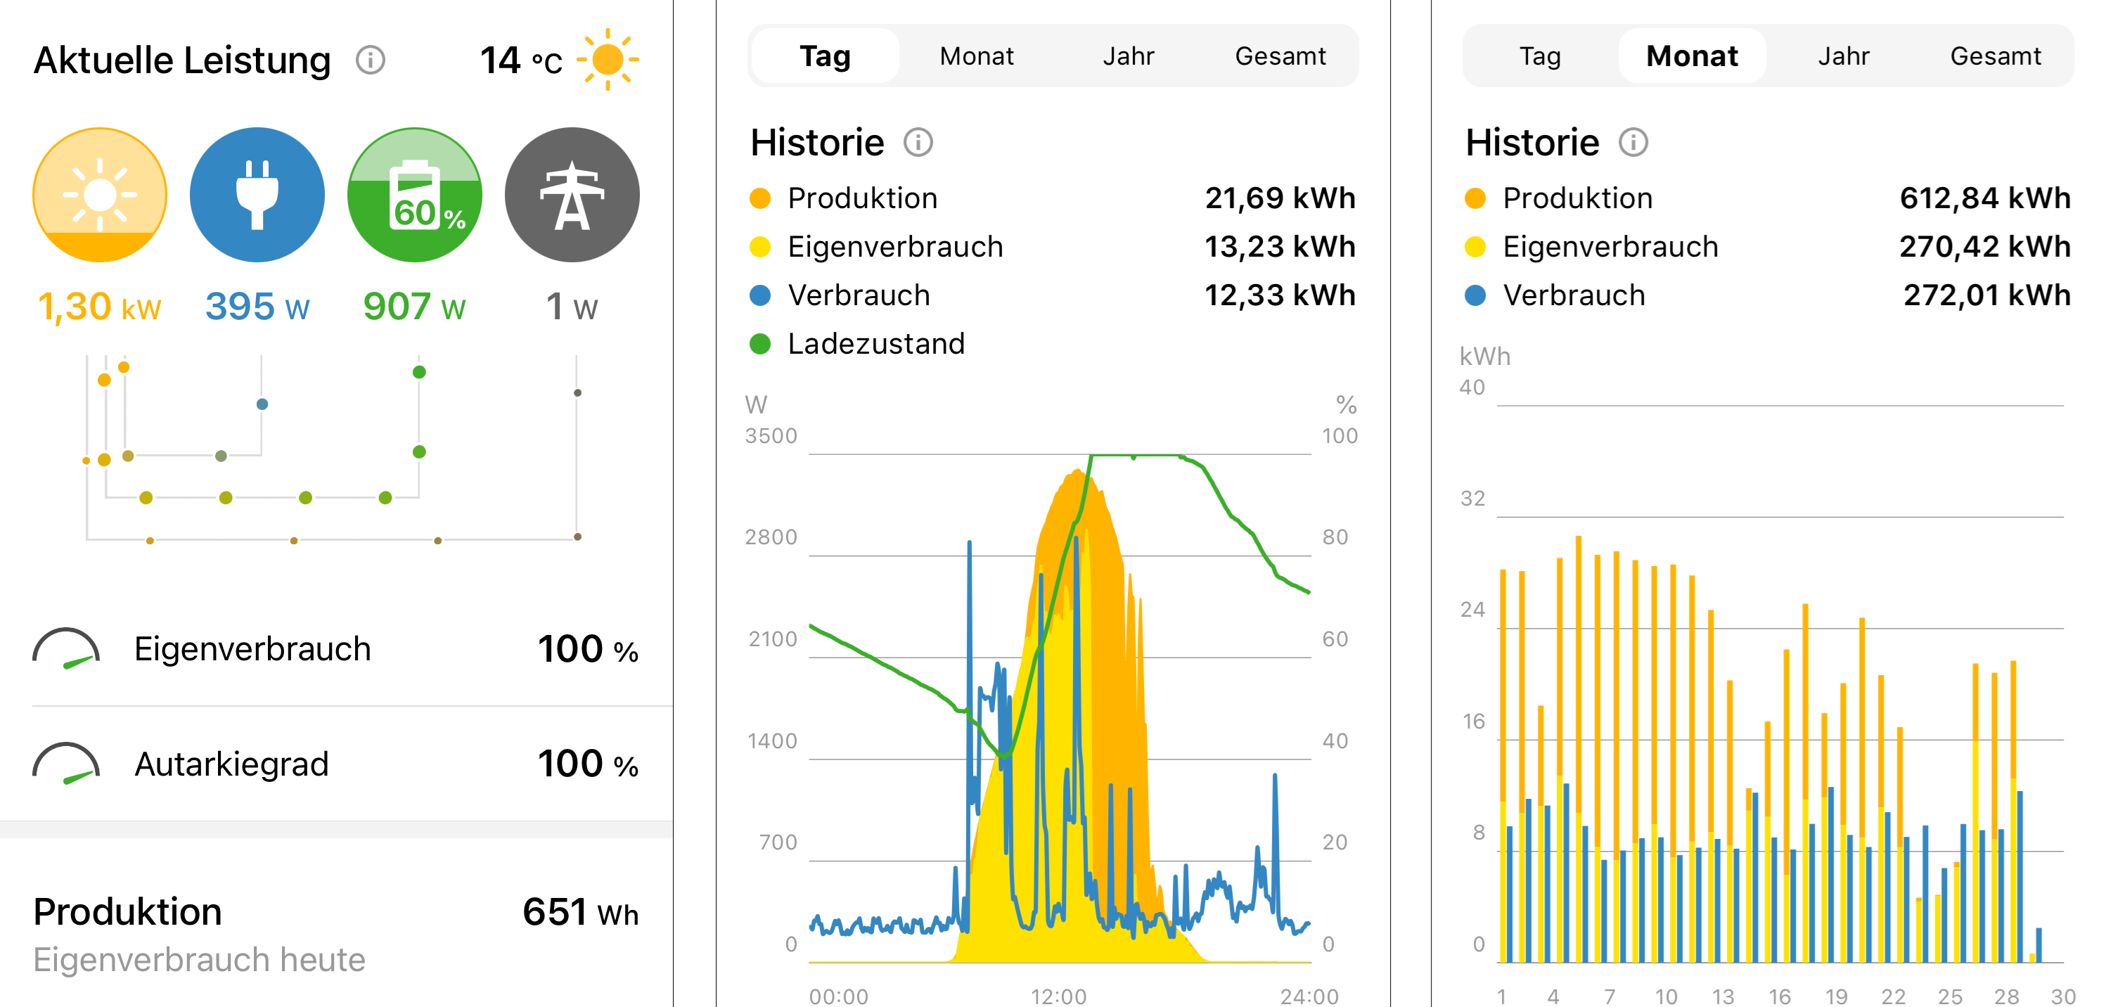Toggle Ladezustand series in day legend
The width and height of the screenshot is (2101, 1007).
coord(876,344)
